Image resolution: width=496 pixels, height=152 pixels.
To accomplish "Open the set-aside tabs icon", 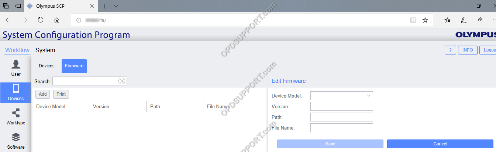I will pyautogui.click(x=6, y=6).
